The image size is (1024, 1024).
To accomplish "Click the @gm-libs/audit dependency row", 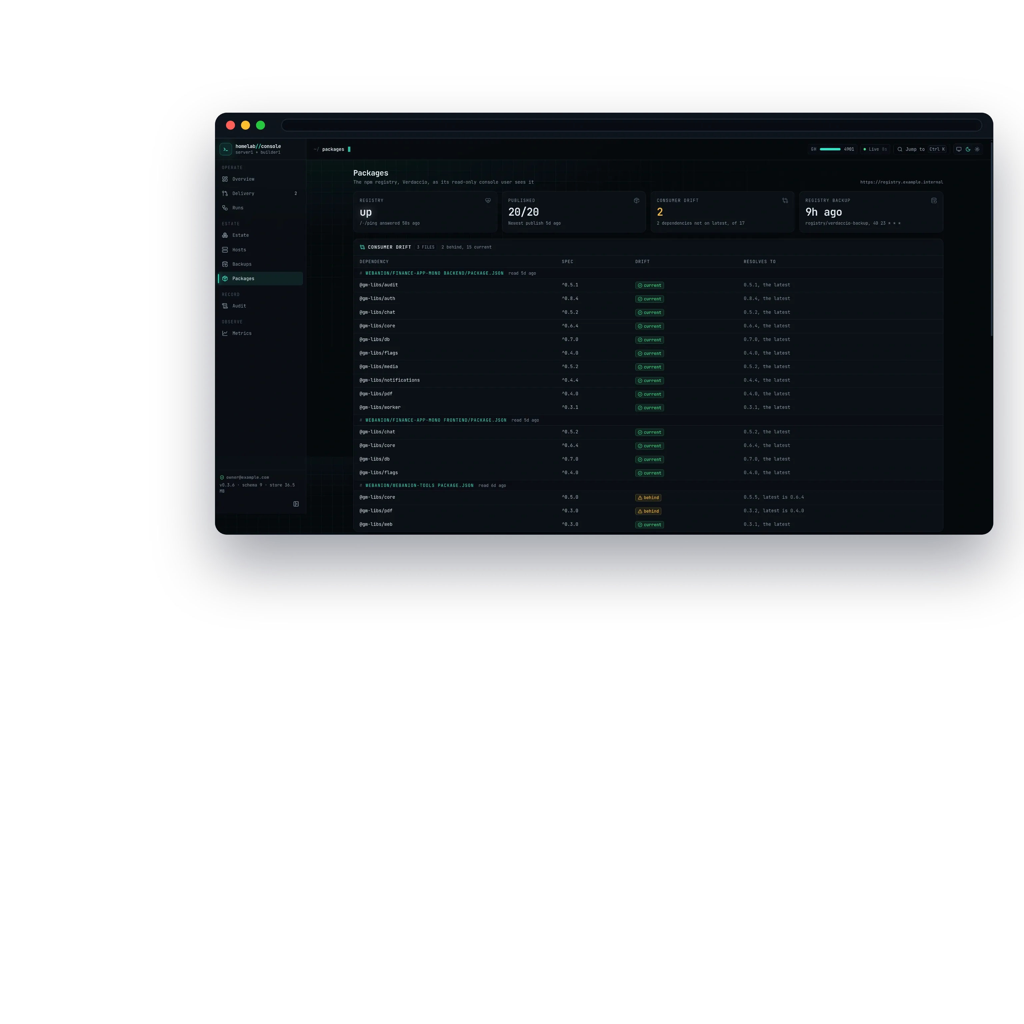I will 648,285.
